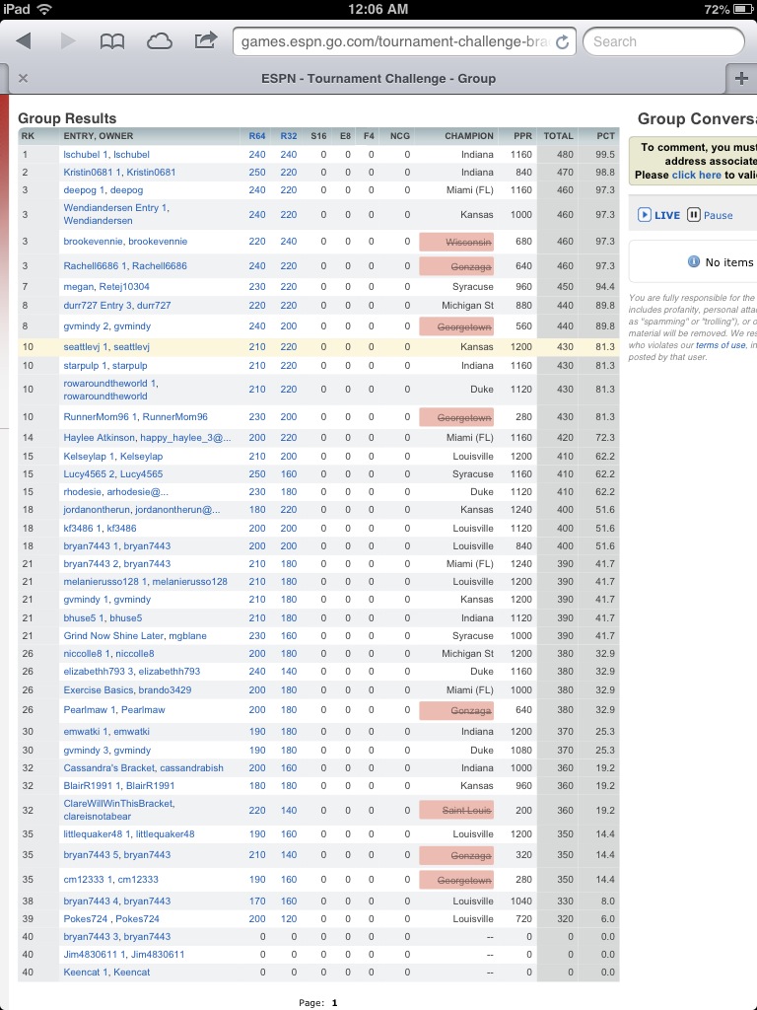Open Haylee Atkinson entry
The width and height of the screenshot is (757, 1010).
147,437
